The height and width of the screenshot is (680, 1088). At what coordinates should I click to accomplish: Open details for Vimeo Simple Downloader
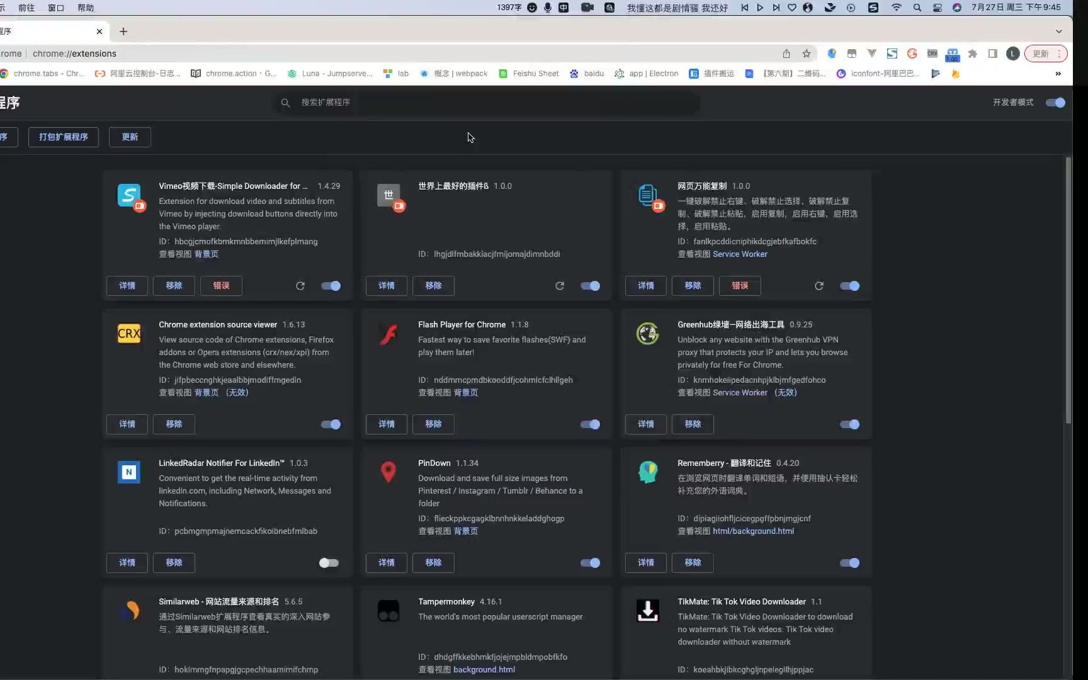pyautogui.click(x=127, y=286)
